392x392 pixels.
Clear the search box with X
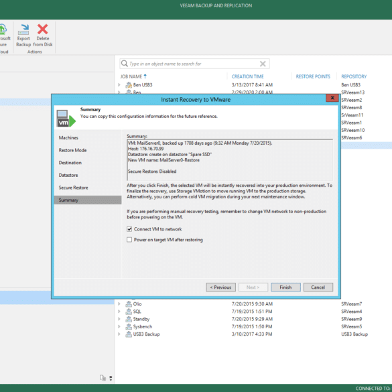click(263, 64)
